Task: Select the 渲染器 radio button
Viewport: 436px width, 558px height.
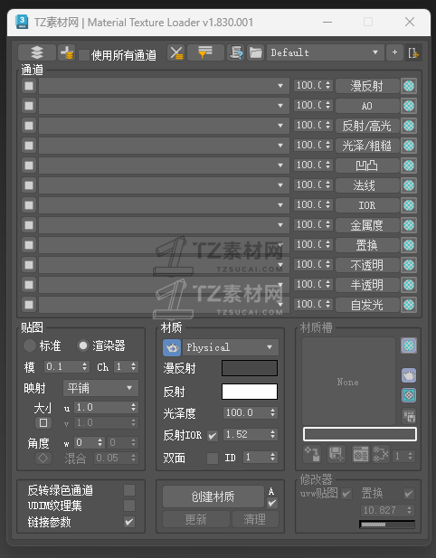Action: coord(83,345)
